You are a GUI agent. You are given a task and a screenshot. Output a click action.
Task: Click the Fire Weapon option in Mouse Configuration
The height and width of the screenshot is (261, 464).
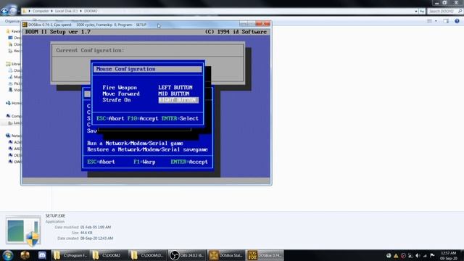(120, 87)
